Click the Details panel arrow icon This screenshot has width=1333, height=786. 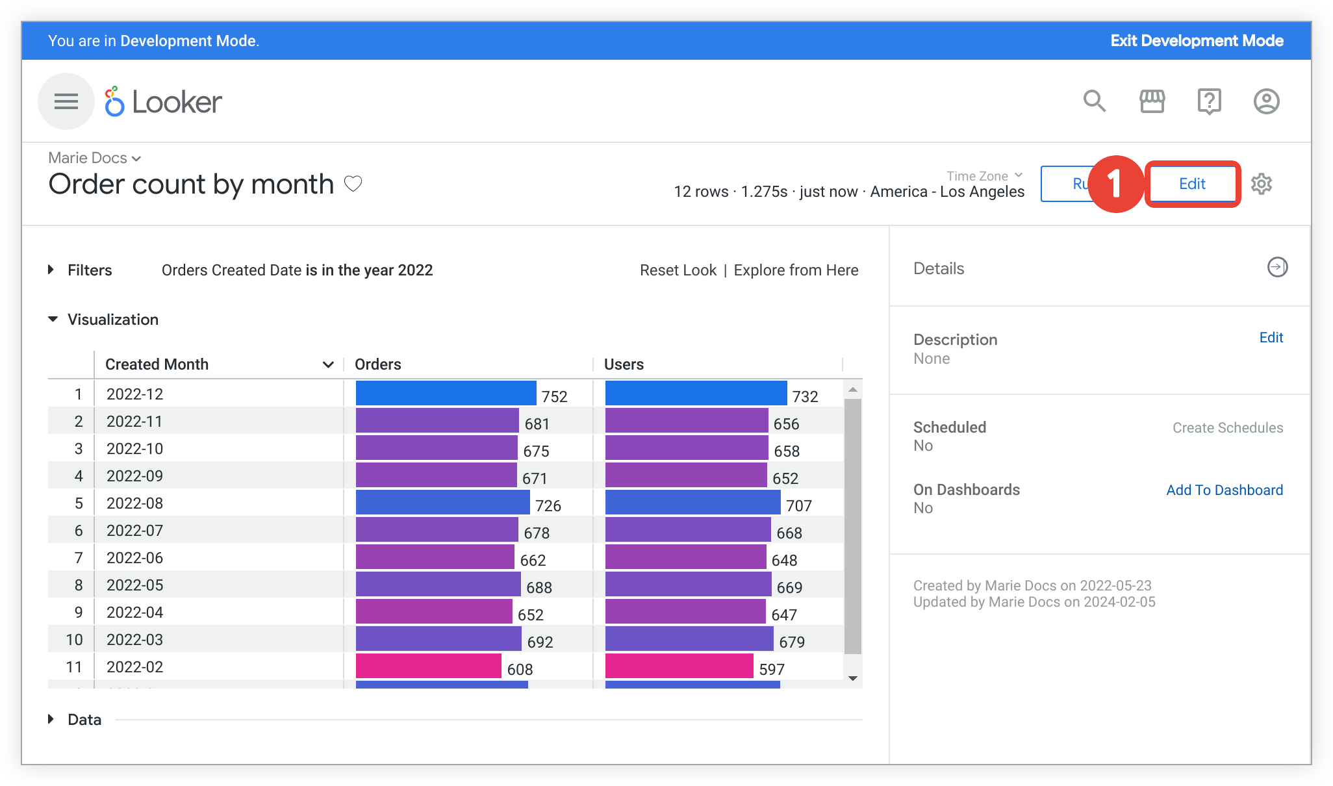point(1275,267)
